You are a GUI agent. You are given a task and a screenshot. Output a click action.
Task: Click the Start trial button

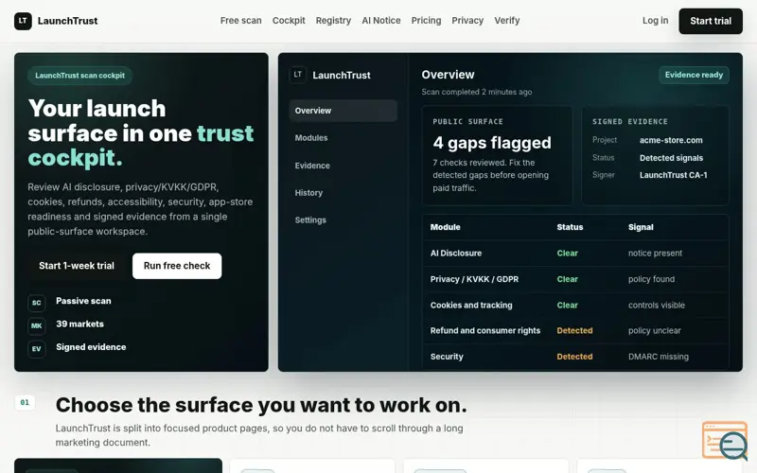[711, 21]
